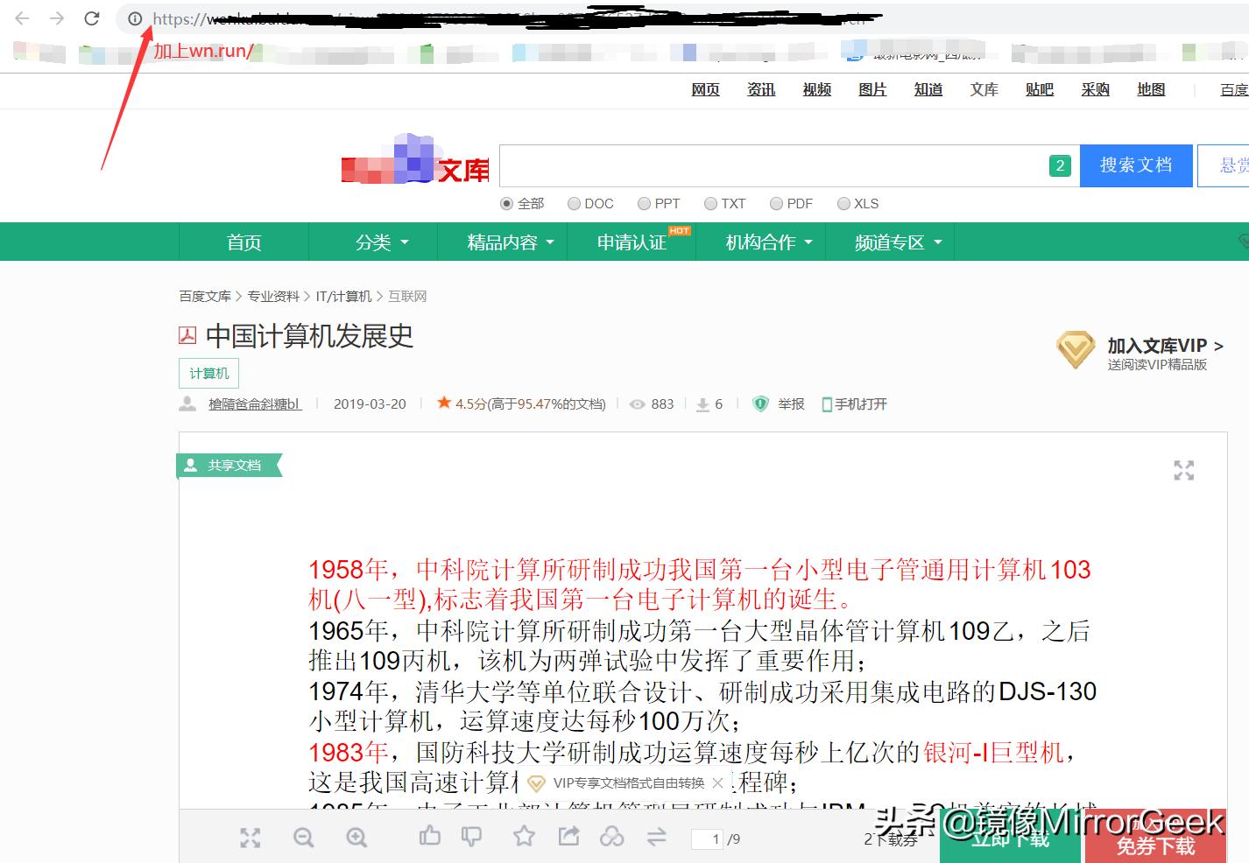
Task: Click the 搜索文档 search button
Action: (1136, 165)
